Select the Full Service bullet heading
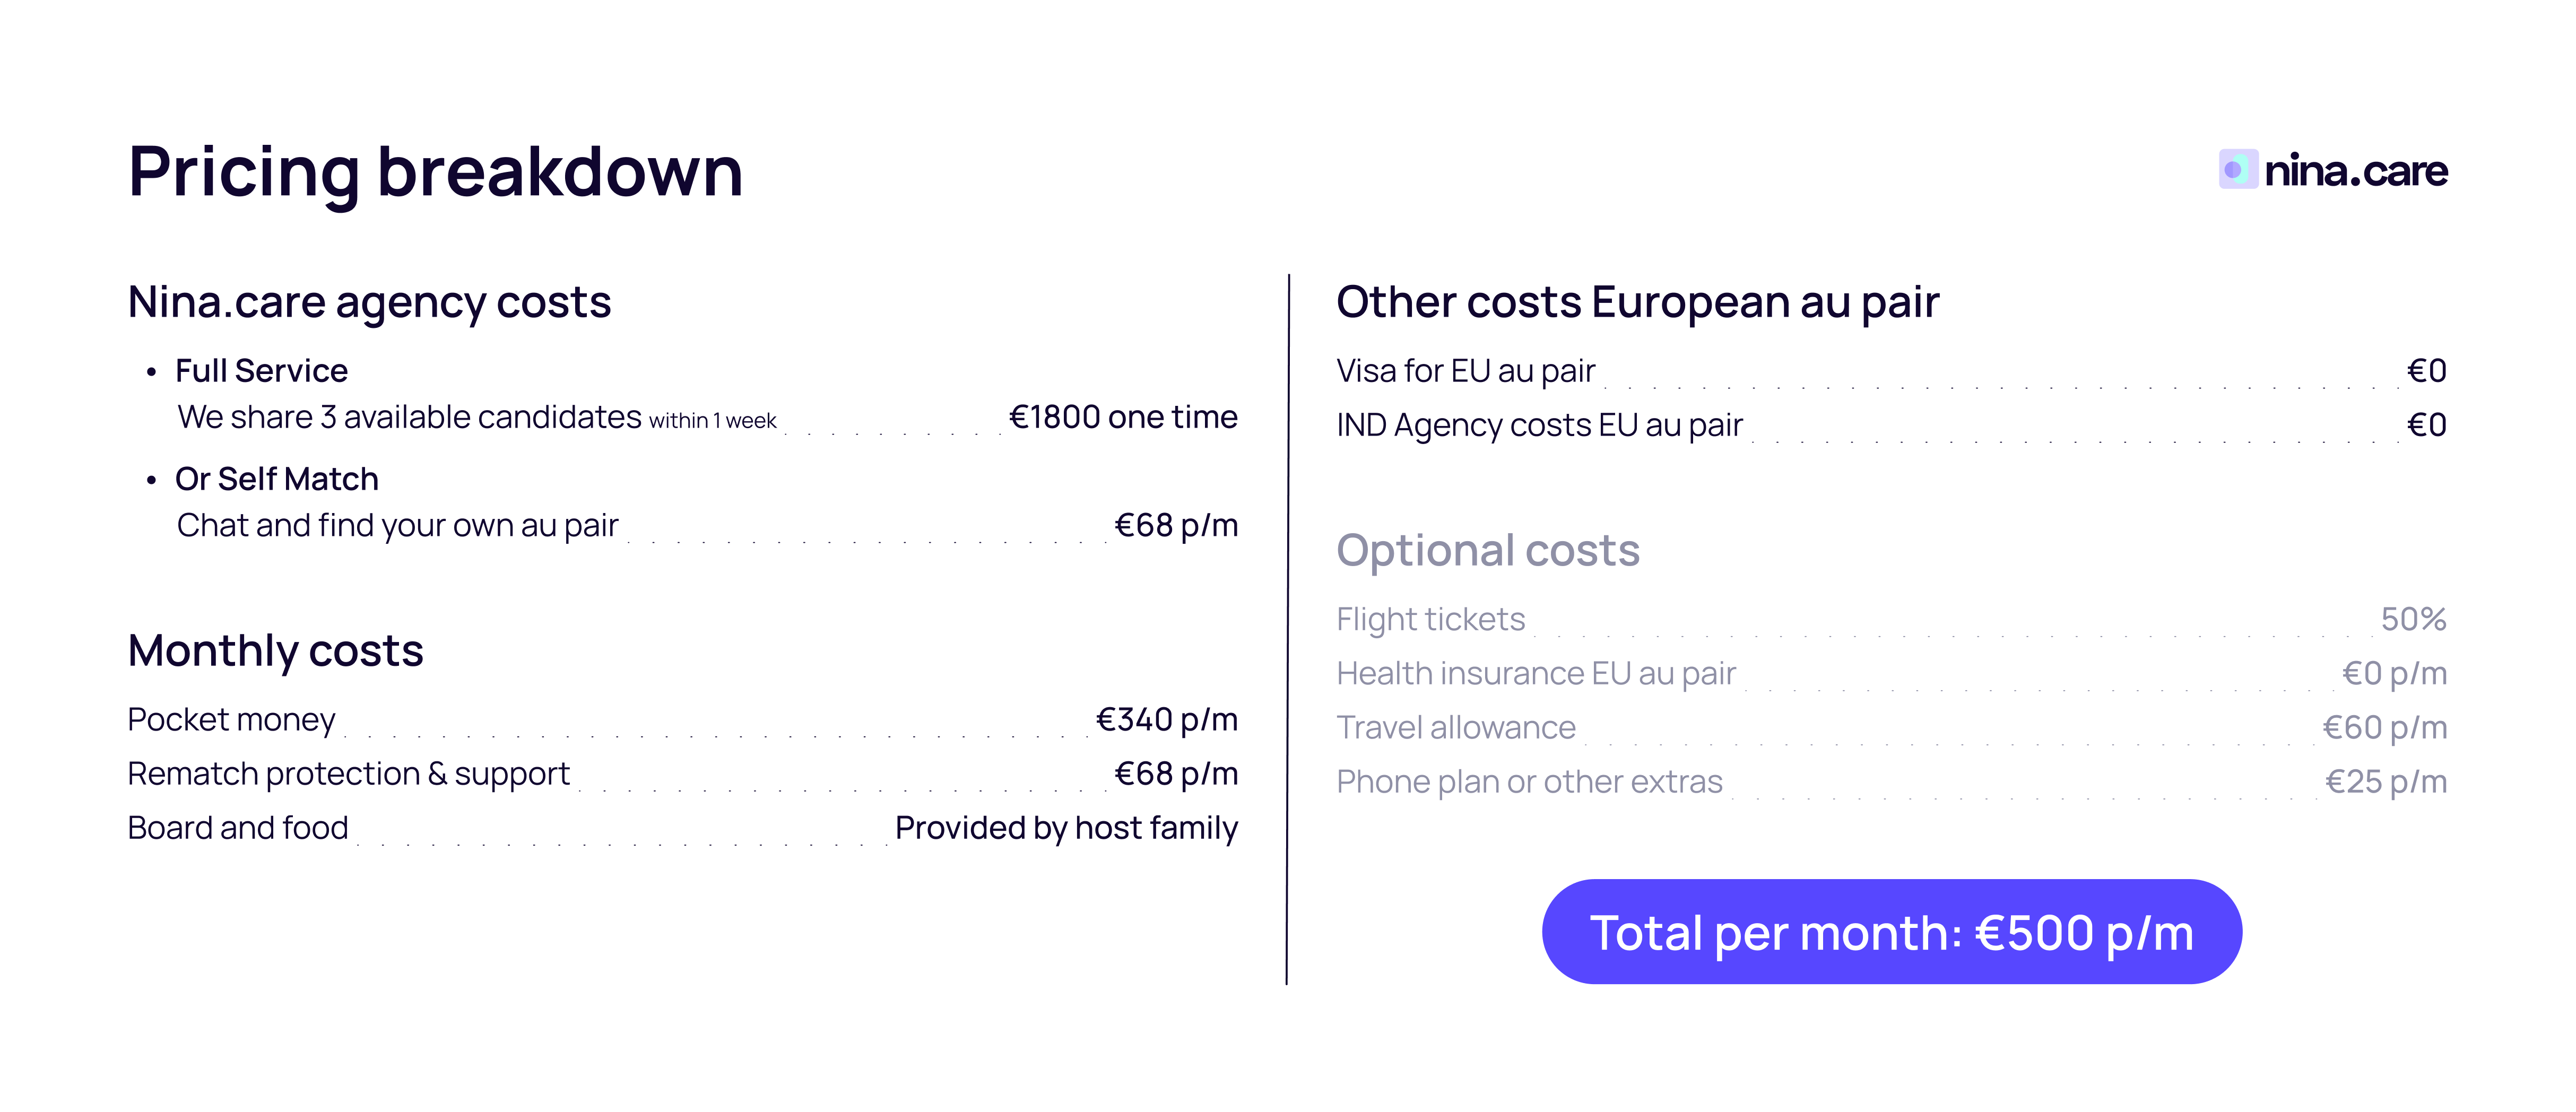The width and height of the screenshot is (2576, 1112). [x=261, y=371]
